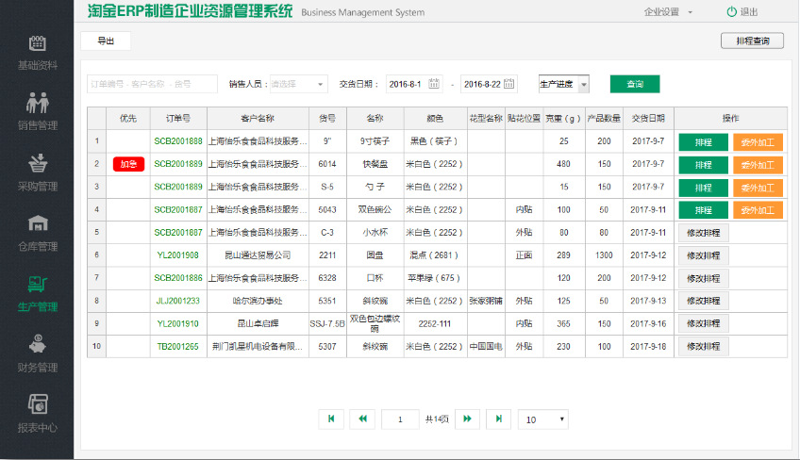Click calendar icon for end date 2016-8-22
This screenshot has width=800, height=460.
pos(509,84)
